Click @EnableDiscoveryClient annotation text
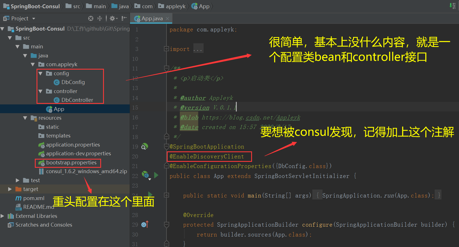This screenshot has height=247, width=459. point(207,156)
